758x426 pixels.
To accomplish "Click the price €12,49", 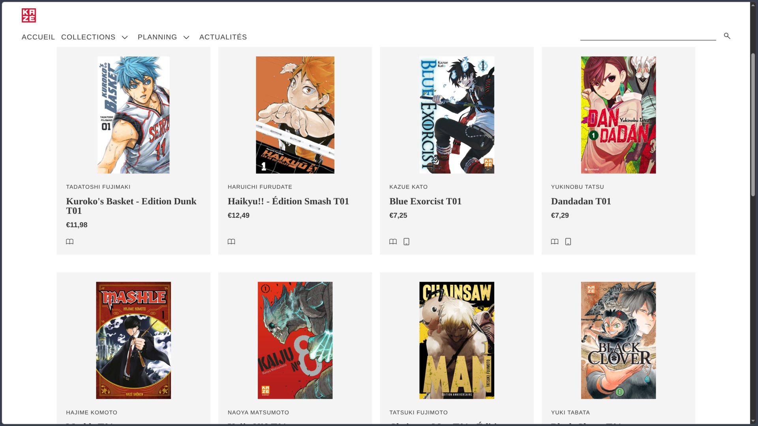I will click(238, 215).
